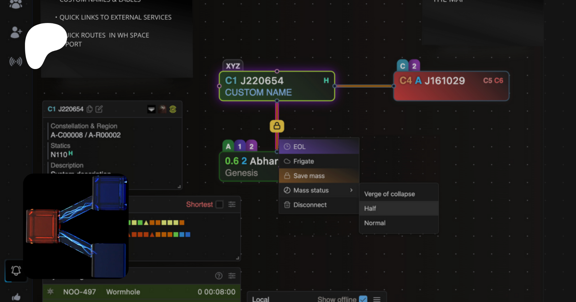576x302 pixels.
Task: Click the yellow target icon in system info
Action: click(x=173, y=109)
